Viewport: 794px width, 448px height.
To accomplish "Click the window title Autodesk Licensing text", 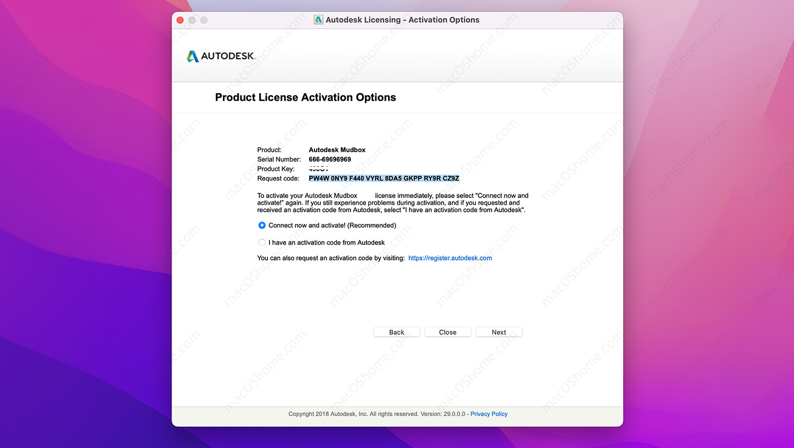I will (402, 20).
